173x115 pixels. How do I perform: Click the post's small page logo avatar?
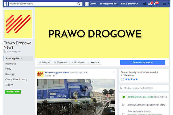click(x=40, y=74)
